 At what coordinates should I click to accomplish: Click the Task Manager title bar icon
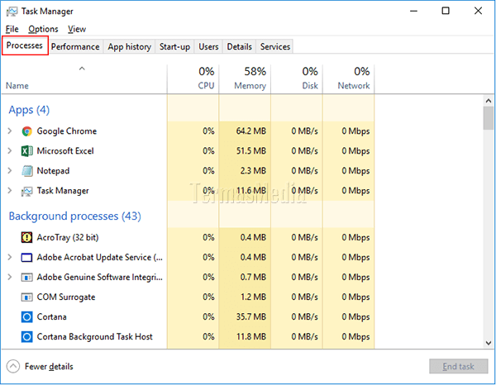[x=12, y=12]
